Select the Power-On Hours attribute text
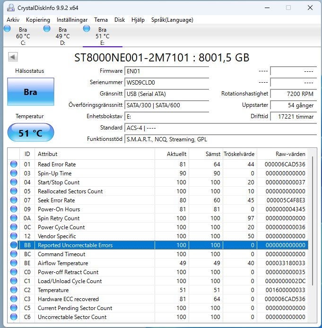The height and width of the screenshot is (328, 322). click(59, 209)
